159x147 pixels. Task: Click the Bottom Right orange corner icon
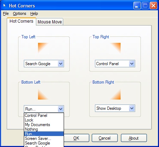click(115, 94)
